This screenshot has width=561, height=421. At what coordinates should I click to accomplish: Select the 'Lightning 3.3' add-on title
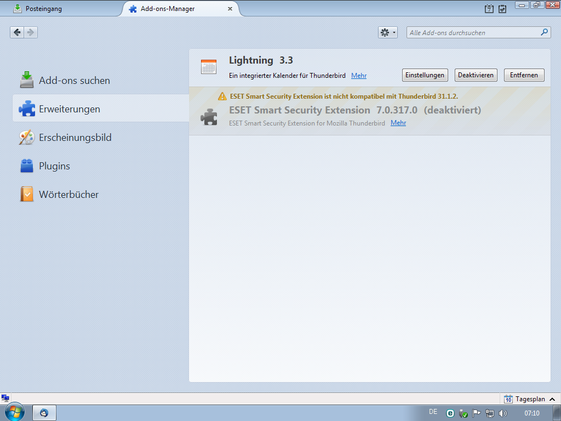click(x=261, y=60)
